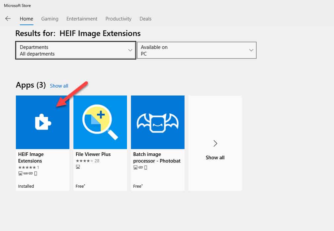Open the Entertainment tab
This screenshot has width=334, height=231.
pos(82,19)
